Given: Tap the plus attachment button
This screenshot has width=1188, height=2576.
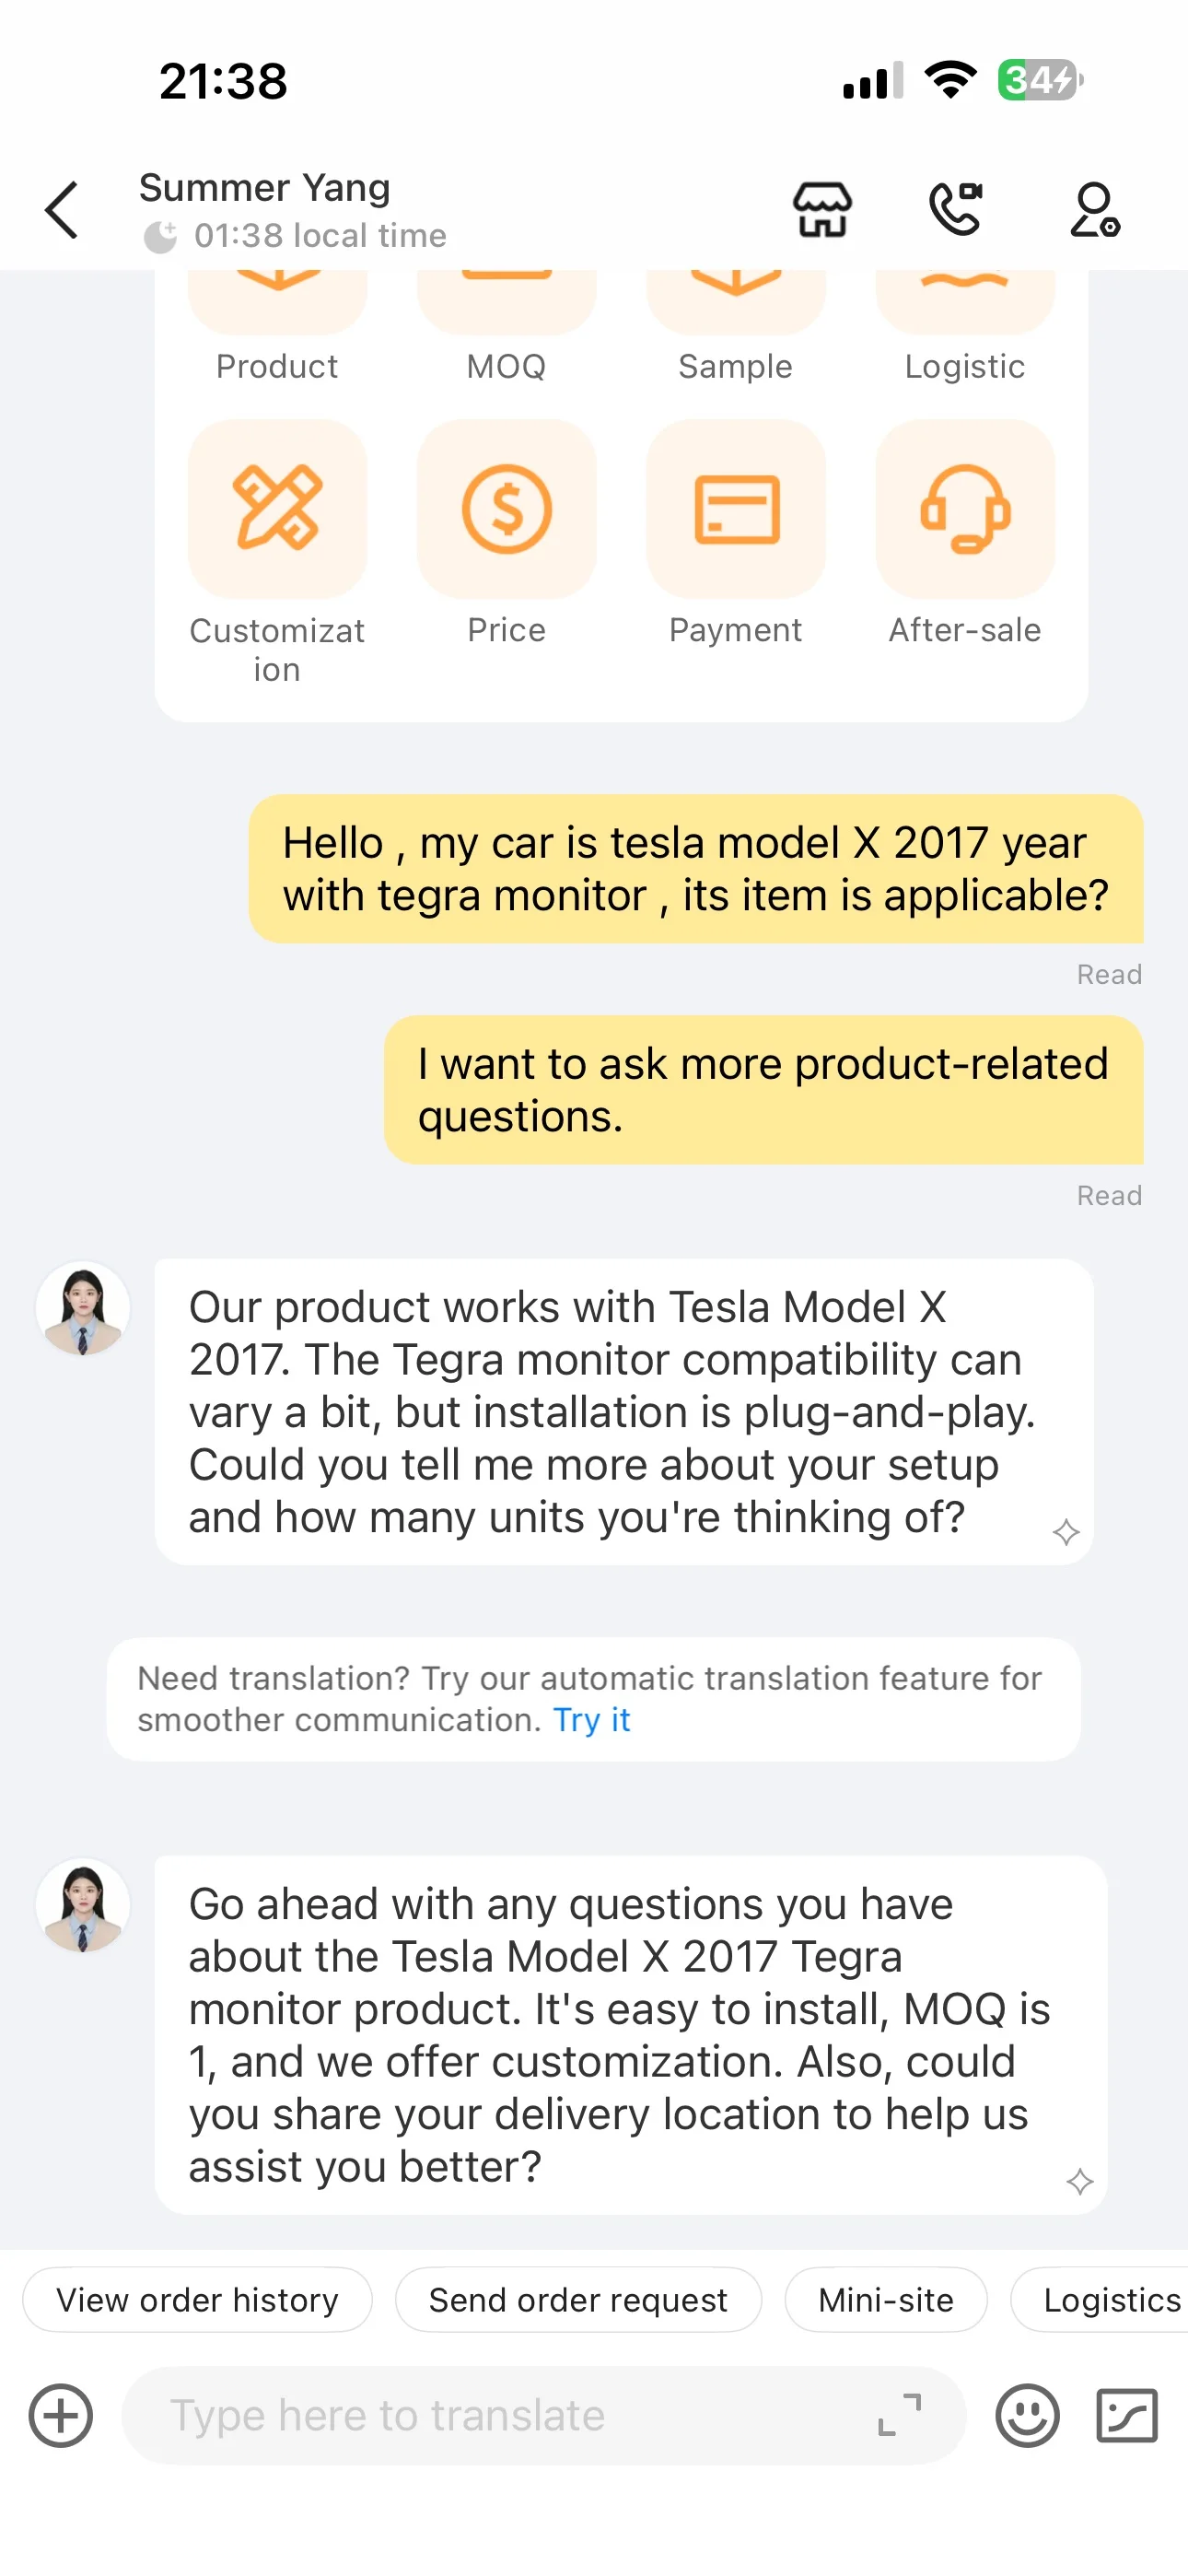Looking at the screenshot, I should pos(61,2415).
